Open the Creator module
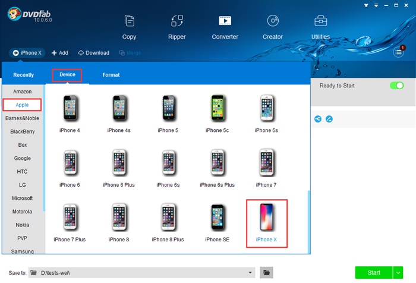Viewport: 416px width, 283px height. coord(273,27)
